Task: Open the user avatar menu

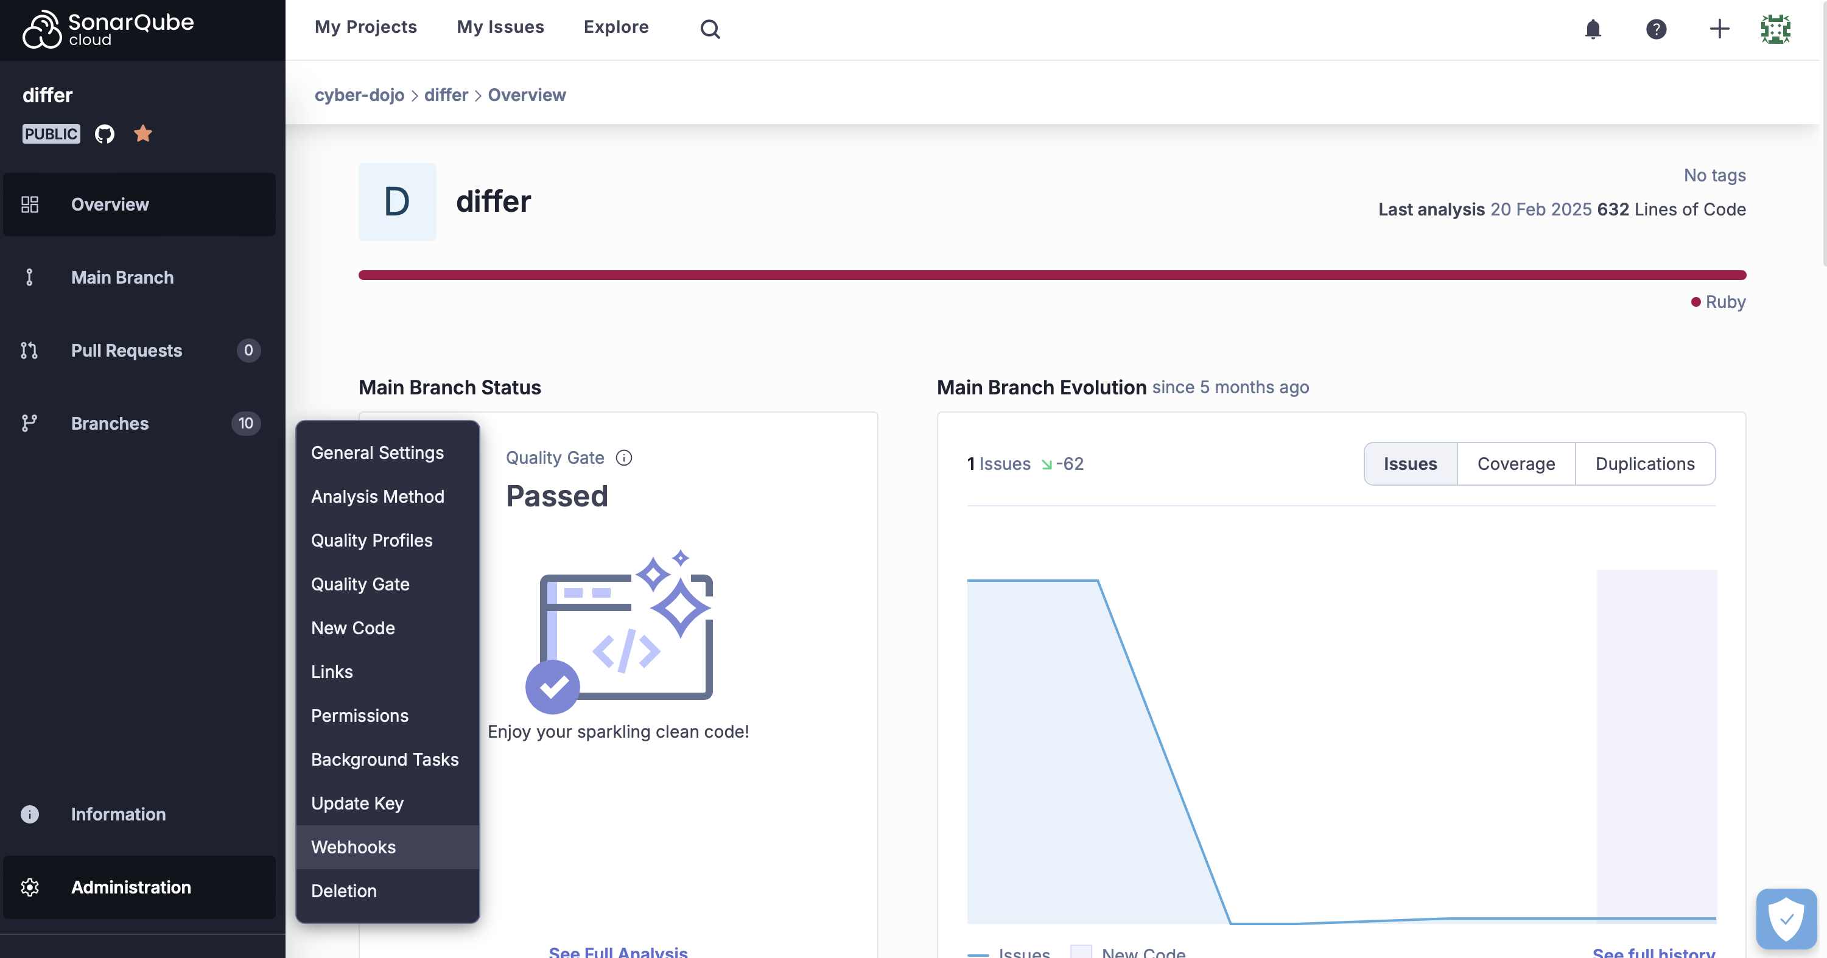Action: [1775, 29]
